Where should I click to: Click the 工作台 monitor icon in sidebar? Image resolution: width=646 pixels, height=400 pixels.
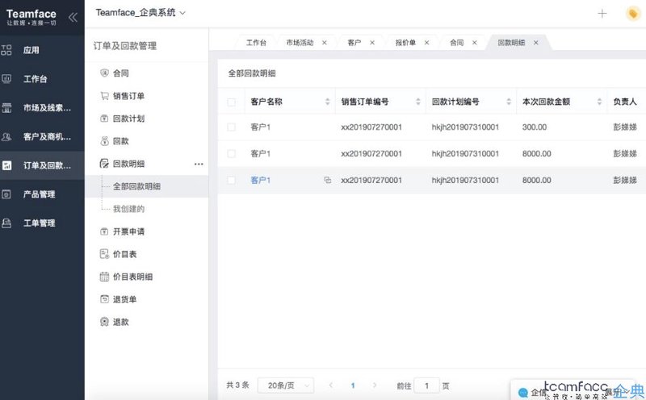pos(6,78)
